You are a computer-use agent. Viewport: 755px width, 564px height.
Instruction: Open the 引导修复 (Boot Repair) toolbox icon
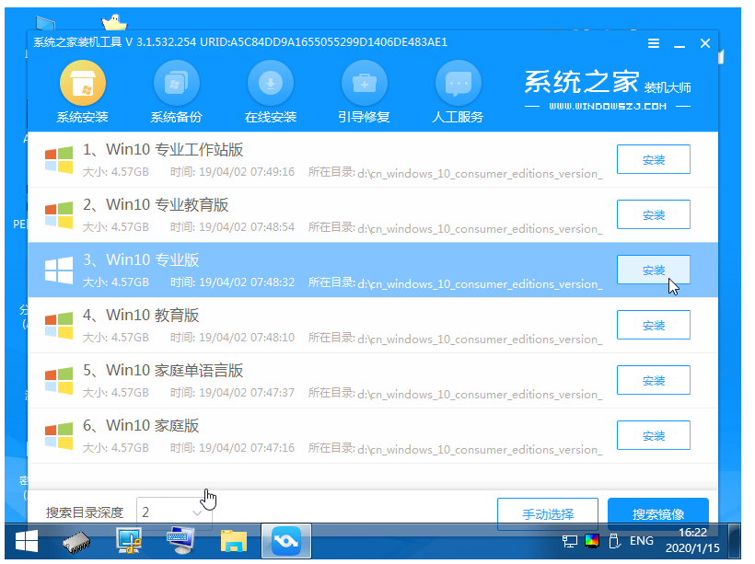click(364, 86)
